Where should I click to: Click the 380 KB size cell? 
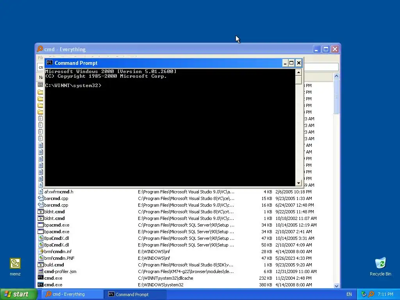click(265, 284)
